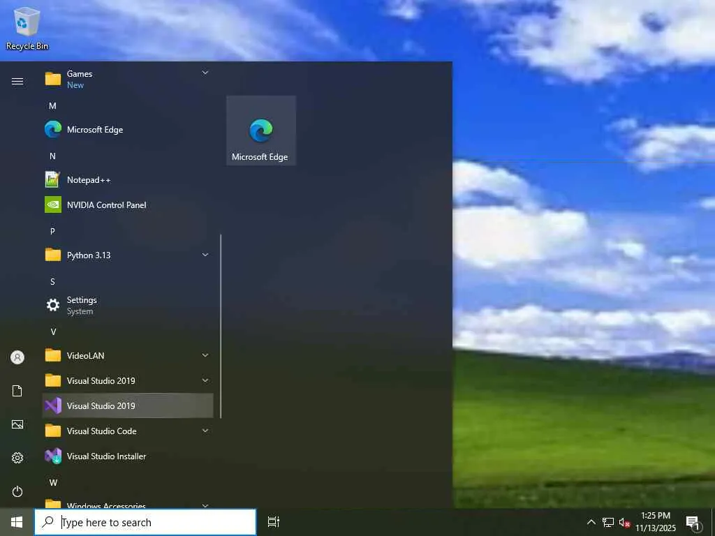Open the Python 3.13 folder
The image size is (715, 536).
click(x=127, y=255)
